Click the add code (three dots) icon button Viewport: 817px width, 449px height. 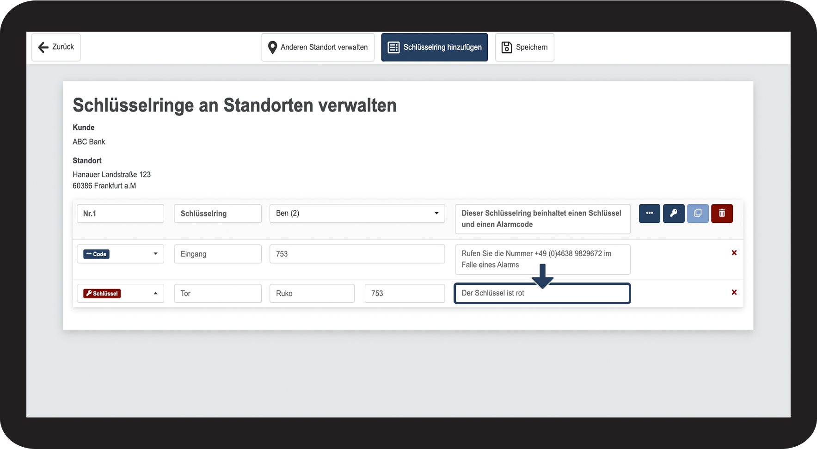click(x=649, y=214)
